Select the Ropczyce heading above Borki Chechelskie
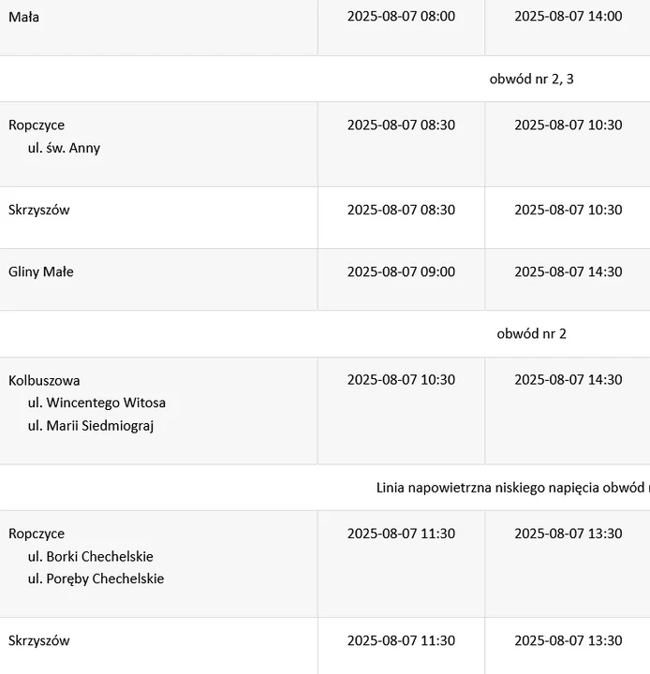Screen dimensions: 650x674 [x=37, y=534]
